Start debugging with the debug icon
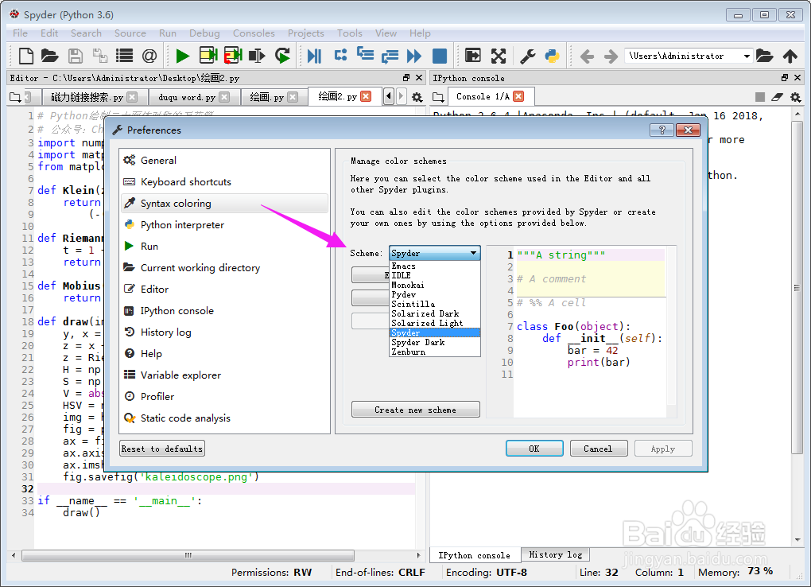This screenshot has width=811, height=587. pyautogui.click(x=314, y=56)
